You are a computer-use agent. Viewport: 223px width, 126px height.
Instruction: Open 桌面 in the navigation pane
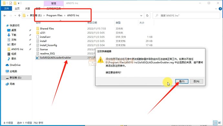(14, 30)
